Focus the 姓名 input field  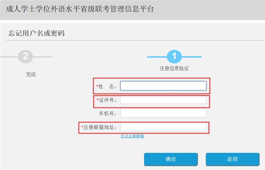click(x=163, y=86)
